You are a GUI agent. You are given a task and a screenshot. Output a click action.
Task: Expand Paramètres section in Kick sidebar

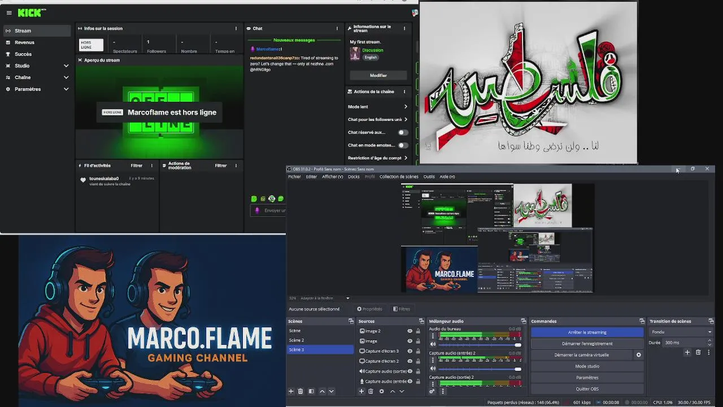point(66,89)
